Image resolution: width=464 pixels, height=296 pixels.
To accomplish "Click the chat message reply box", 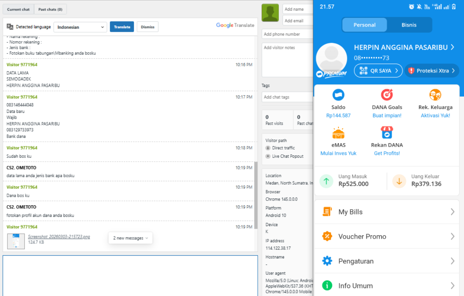I will [x=130, y=276].
